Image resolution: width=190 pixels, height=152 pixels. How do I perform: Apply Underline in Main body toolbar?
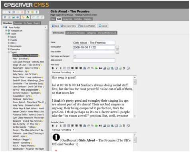[61, 68]
